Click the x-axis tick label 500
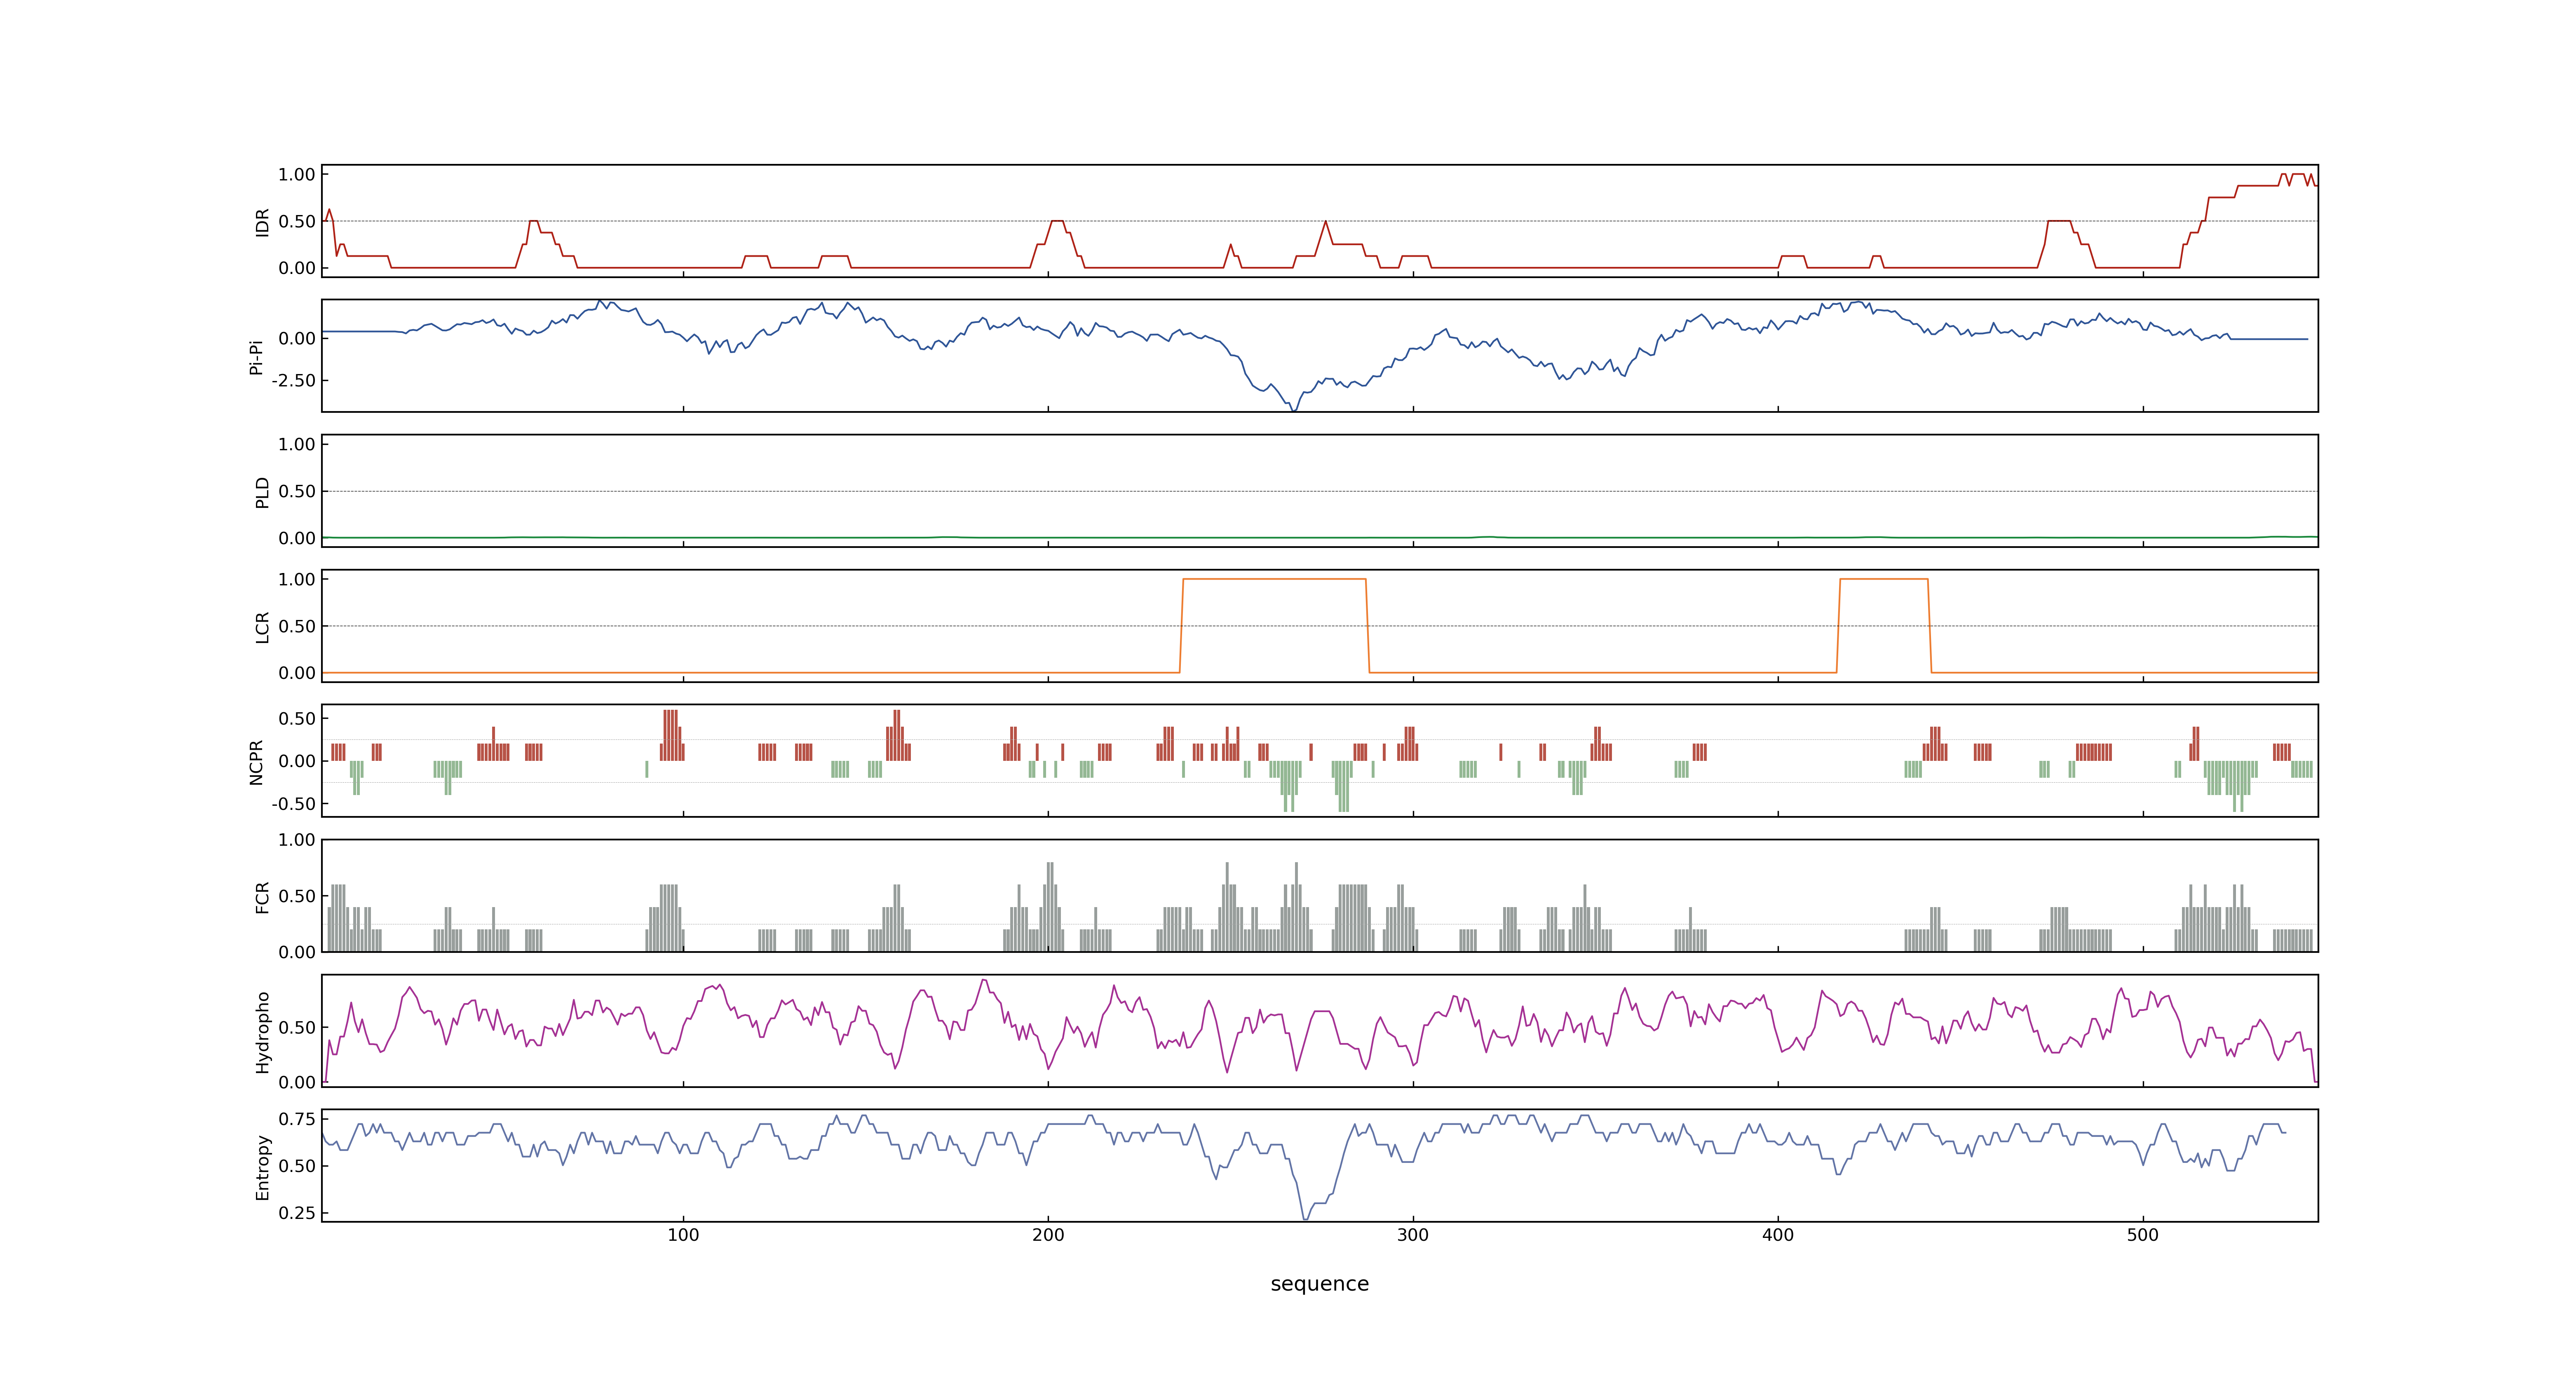The image size is (2576, 1373). pos(2143,1235)
